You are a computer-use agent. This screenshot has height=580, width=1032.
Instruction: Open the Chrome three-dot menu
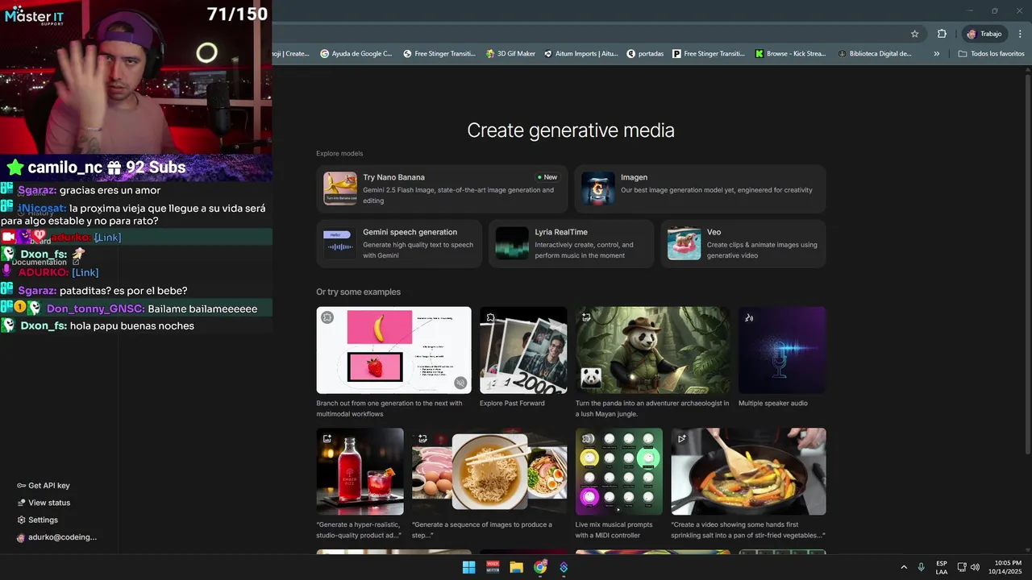click(1020, 34)
